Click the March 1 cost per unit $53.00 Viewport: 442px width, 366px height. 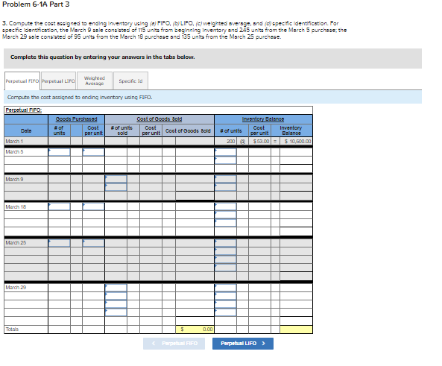tap(259, 142)
